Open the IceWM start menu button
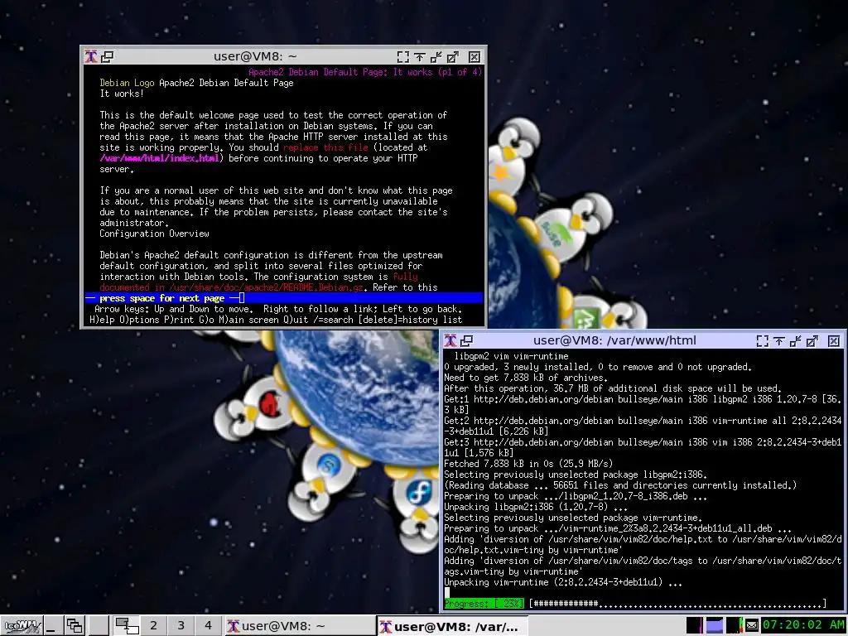Image resolution: width=848 pixels, height=636 pixels. point(22,626)
